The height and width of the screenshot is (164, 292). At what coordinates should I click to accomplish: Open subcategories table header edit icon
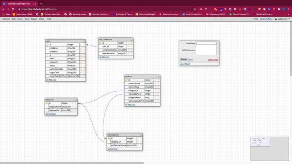[x=141, y=135]
